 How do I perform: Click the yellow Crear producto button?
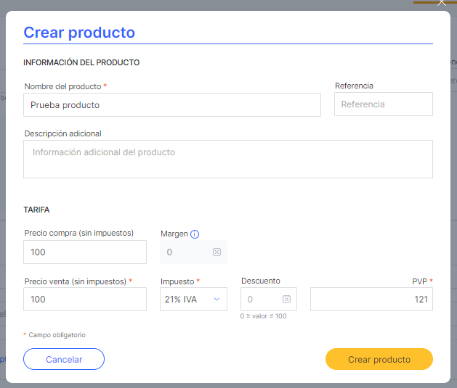coord(379,359)
